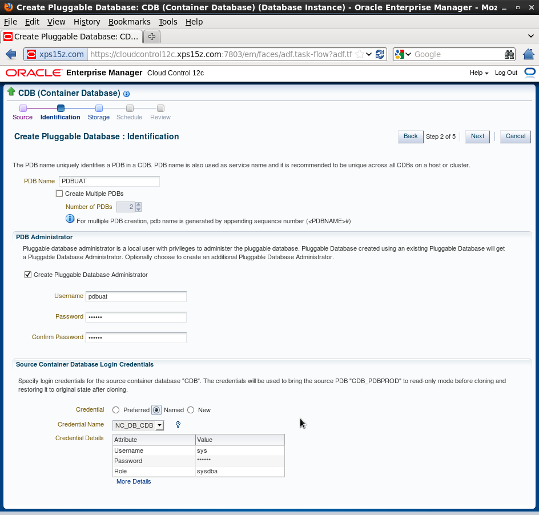Select the New credential radio button
Screen dimensions: 539x515
[191, 410]
